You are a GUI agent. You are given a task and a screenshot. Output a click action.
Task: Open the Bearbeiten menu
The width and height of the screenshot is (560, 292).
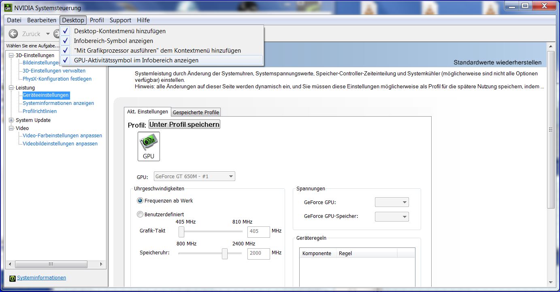pos(42,20)
